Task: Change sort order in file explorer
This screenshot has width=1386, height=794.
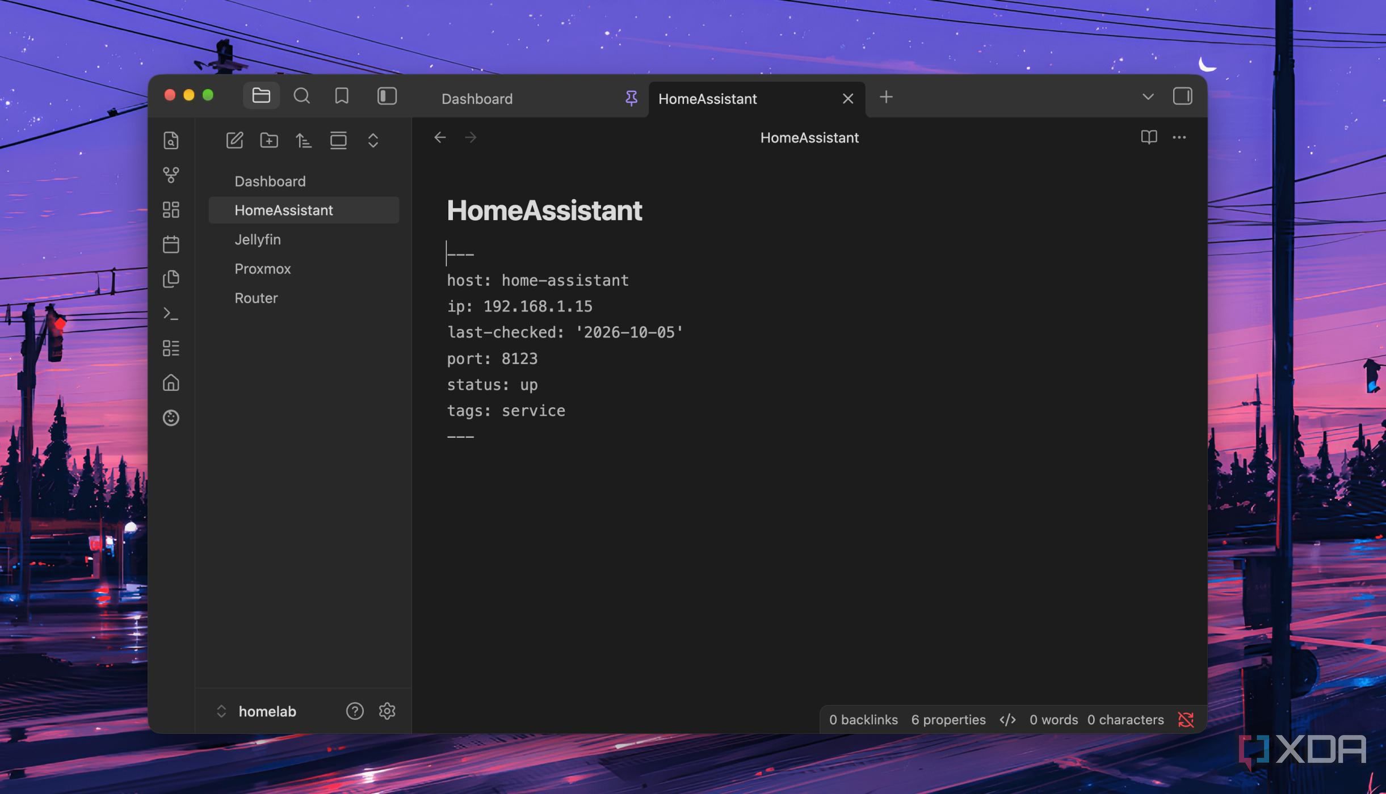Action: click(x=304, y=140)
